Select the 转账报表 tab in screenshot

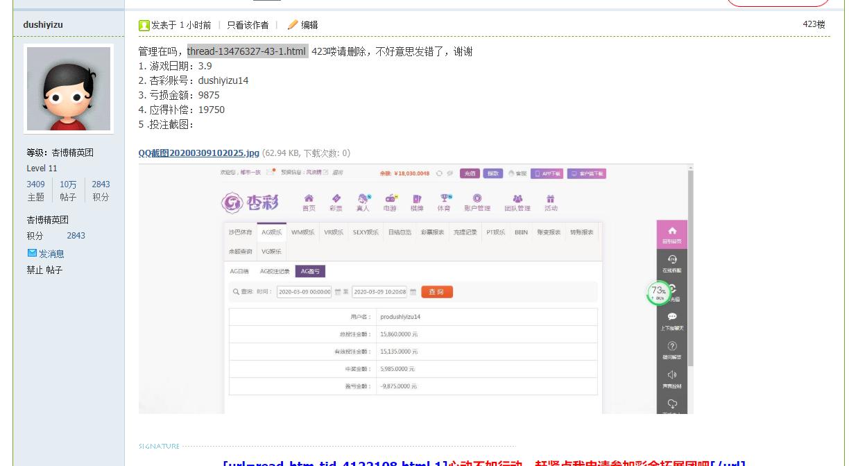pos(581,232)
